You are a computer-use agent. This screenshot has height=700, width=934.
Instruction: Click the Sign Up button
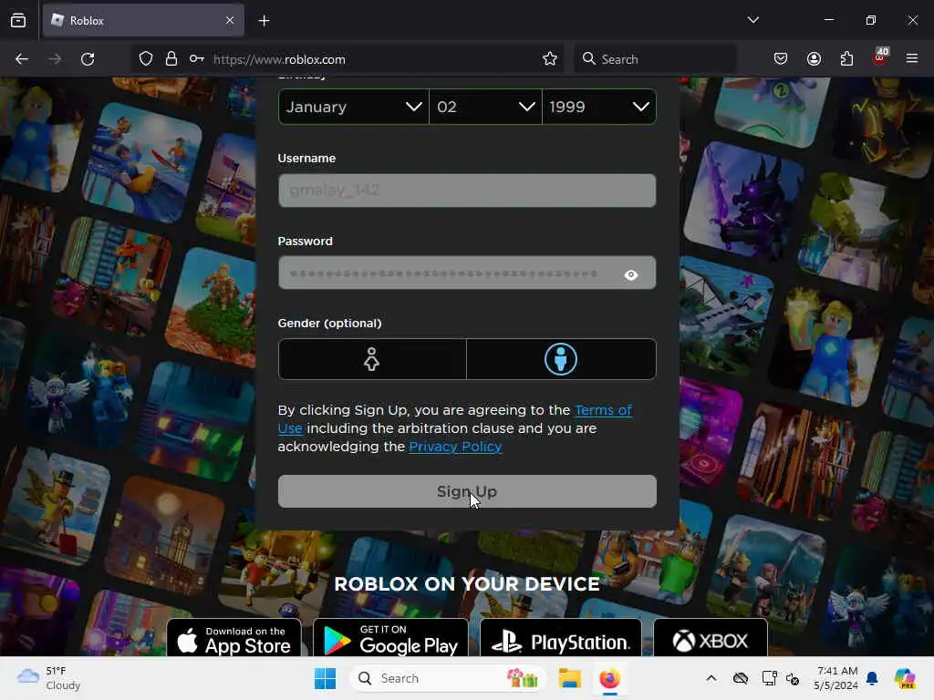pos(467,491)
